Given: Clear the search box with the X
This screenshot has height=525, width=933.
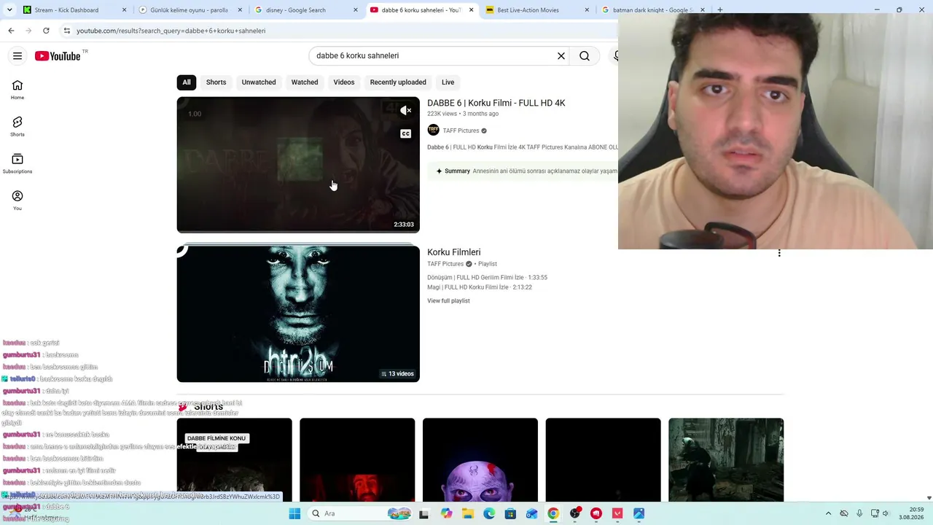Looking at the screenshot, I should point(561,56).
